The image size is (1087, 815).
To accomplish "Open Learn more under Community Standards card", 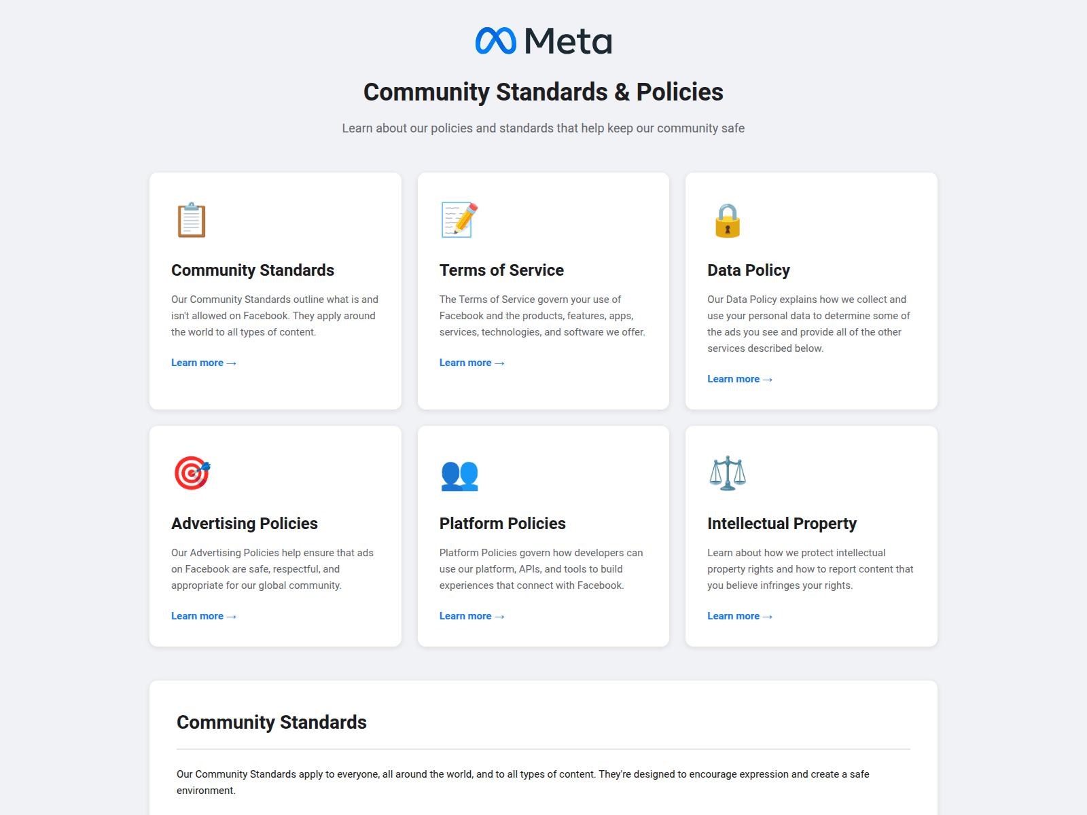I will (204, 363).
